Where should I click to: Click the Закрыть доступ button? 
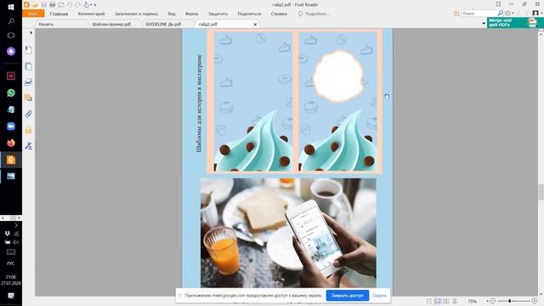click(x=348, y=296)
